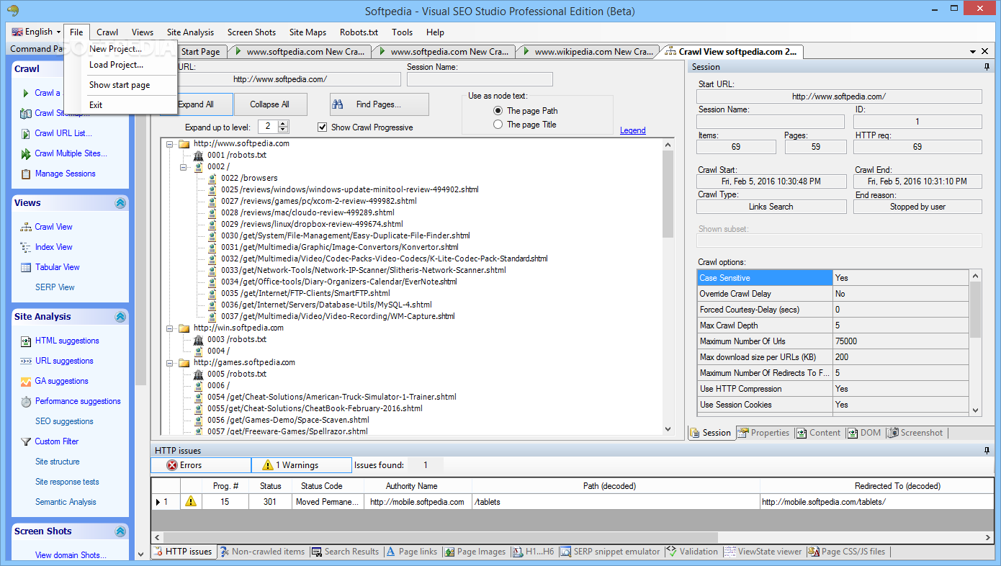1001x566 pixels.
Task: Select the Case Sensitive option row
Action: click(x=833, y=278)
